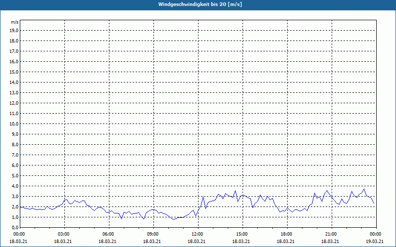Select the 15,0 y-axis label
Screen dimensions: 396x247
point(14,72)
